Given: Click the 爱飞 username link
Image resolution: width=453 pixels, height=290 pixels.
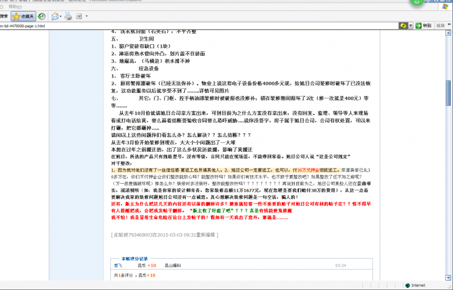Looking at the screenshot, I should pos(117,265).
